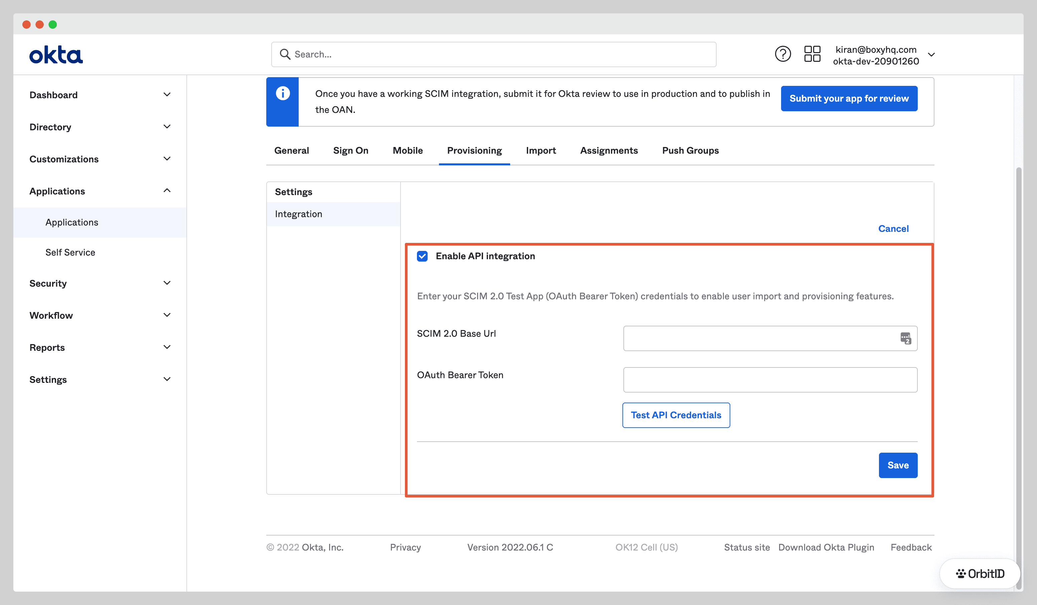Click the OAuth Bearer Token field

coord(770,380)
